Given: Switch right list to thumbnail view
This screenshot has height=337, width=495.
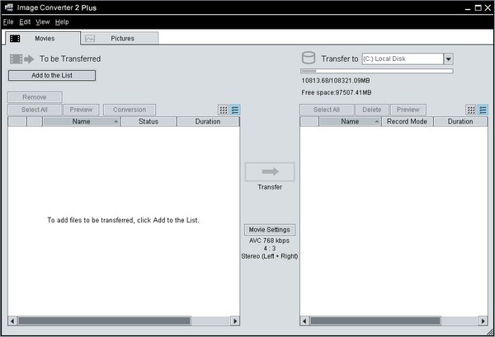Looking at the screenshot, I should 471,110.
